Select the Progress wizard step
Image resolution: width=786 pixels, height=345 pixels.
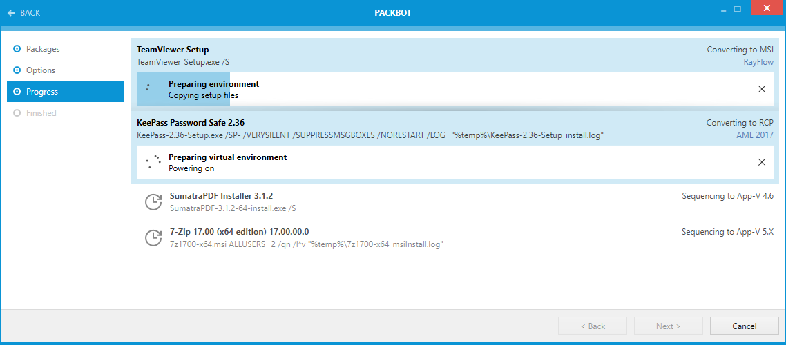pos(42,92)
